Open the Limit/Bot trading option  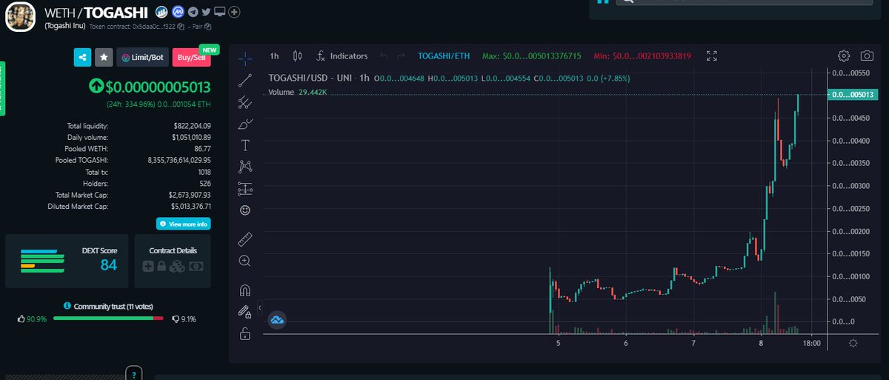click(x=142, y=57)
